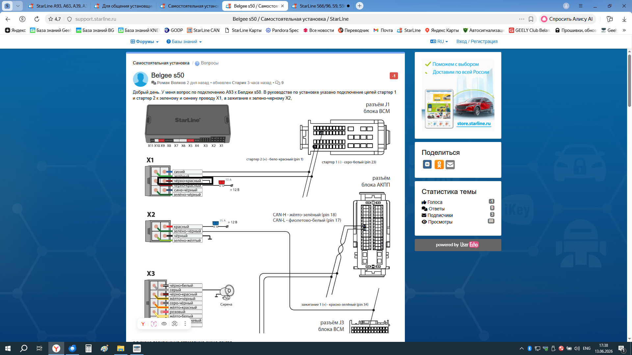This screenshot has width=632, height=355.
Task: Share via VK icon
Action: point(427,164)
